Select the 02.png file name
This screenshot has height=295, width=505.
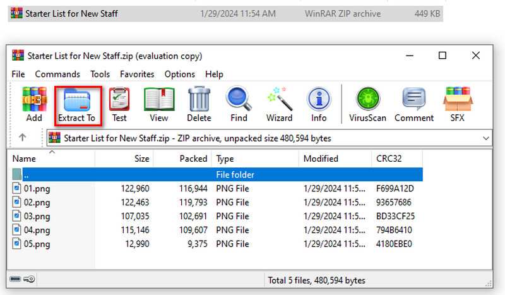tap(37, 203)
